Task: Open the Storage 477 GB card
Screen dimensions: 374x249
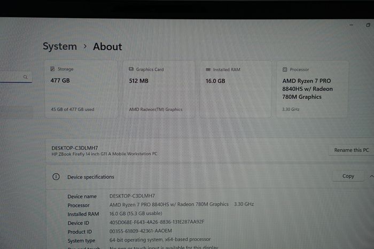Action: pyautogui.click(x=81, y=89)
